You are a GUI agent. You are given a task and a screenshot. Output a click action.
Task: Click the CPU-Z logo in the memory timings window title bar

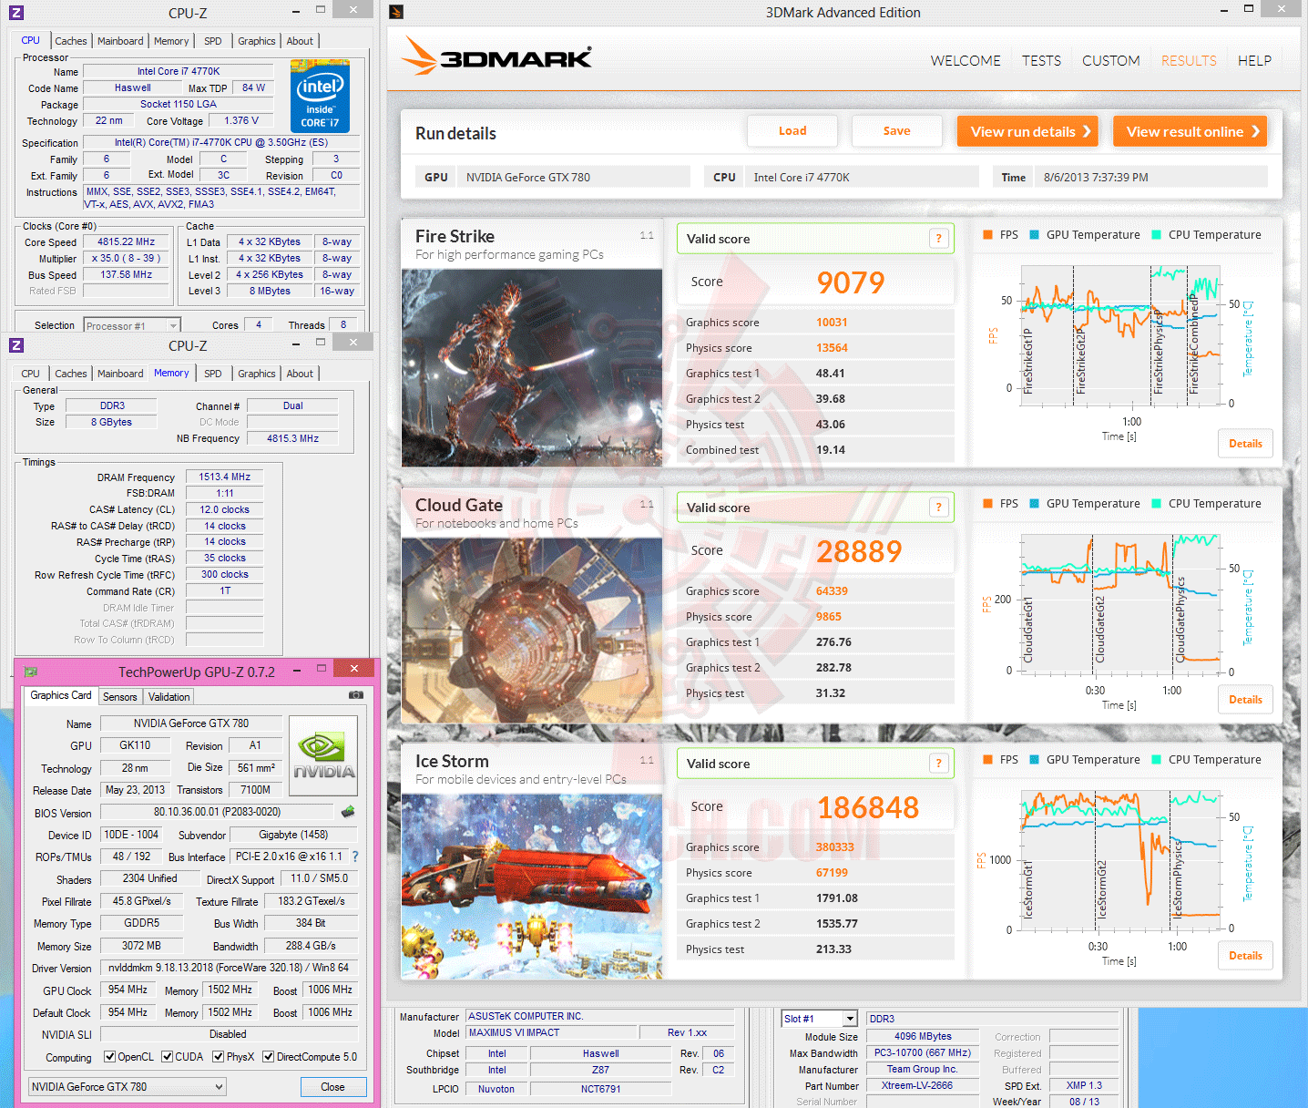15,345
